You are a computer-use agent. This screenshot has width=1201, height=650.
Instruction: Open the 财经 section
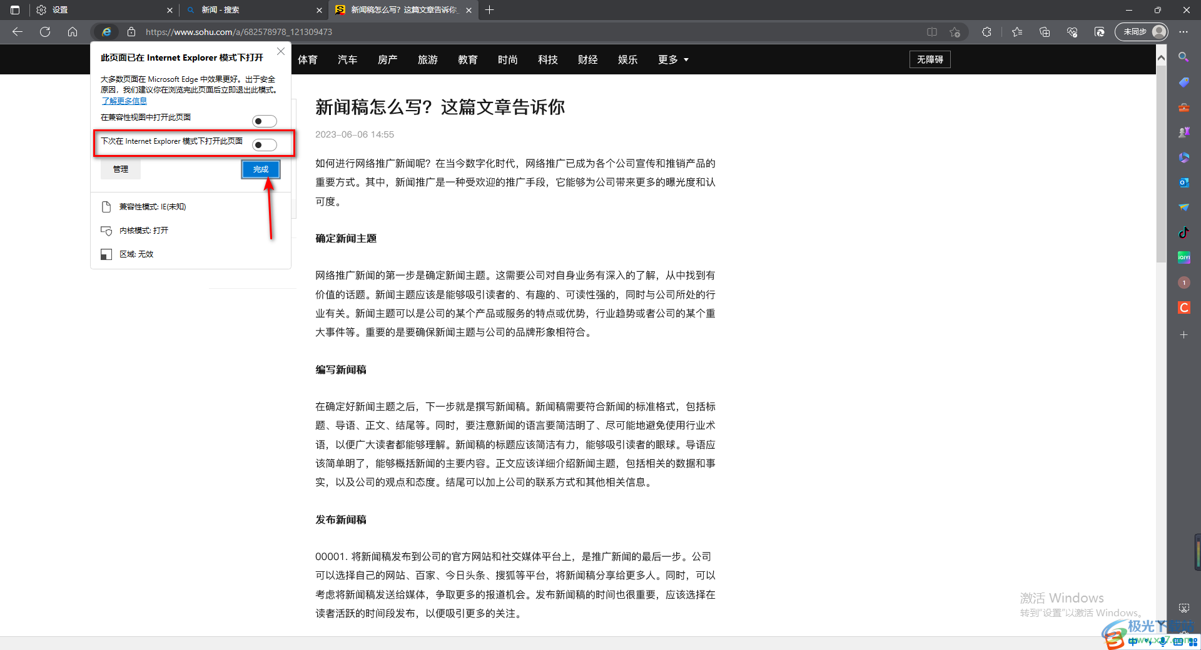pos(588,59)
